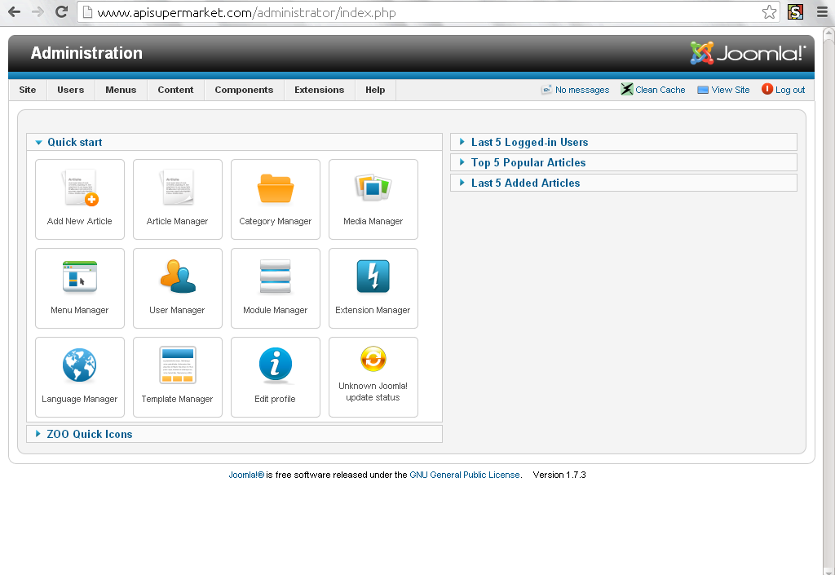The image size is (835, 575).
Task: Open the Module Manager icon
Action: [276, 276]
